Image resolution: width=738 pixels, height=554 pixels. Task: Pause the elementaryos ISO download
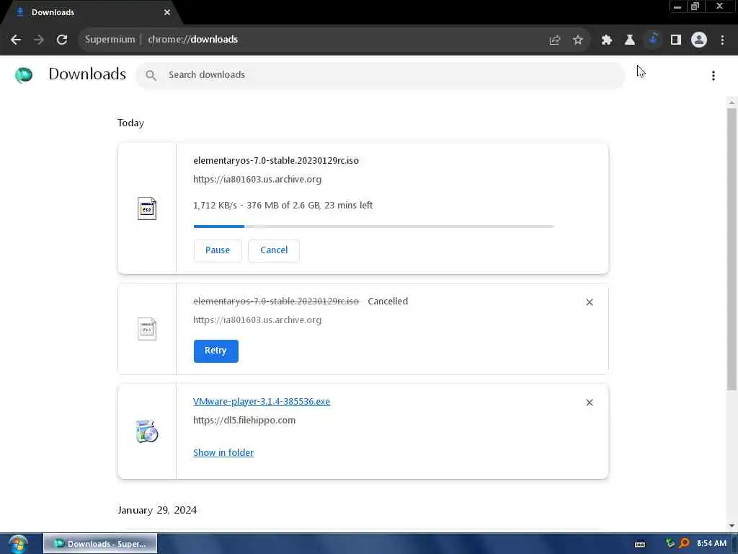[x=218, y=250]
